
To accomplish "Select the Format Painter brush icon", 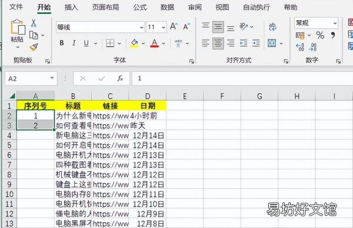I will pos(34,47).
